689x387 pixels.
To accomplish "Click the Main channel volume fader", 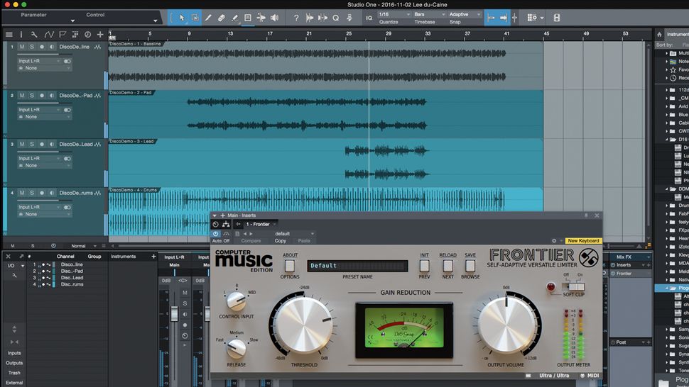I will coord(174,313).
